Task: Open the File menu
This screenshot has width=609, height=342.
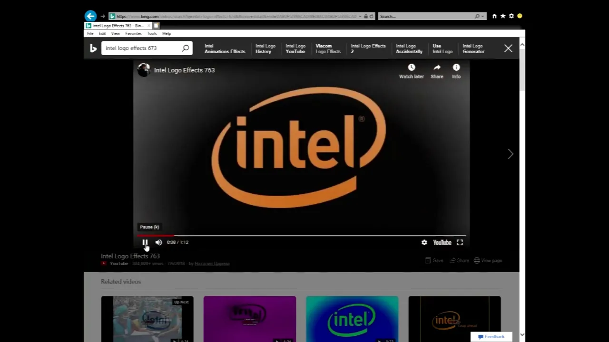Action: coord(90,33)
